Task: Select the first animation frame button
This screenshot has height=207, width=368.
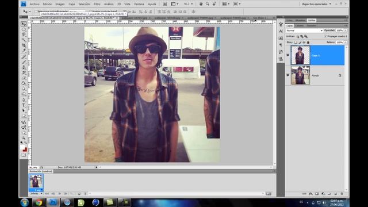Action: [x=47, y=194]
